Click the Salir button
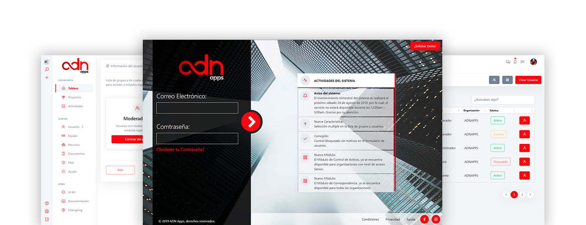 120,170
